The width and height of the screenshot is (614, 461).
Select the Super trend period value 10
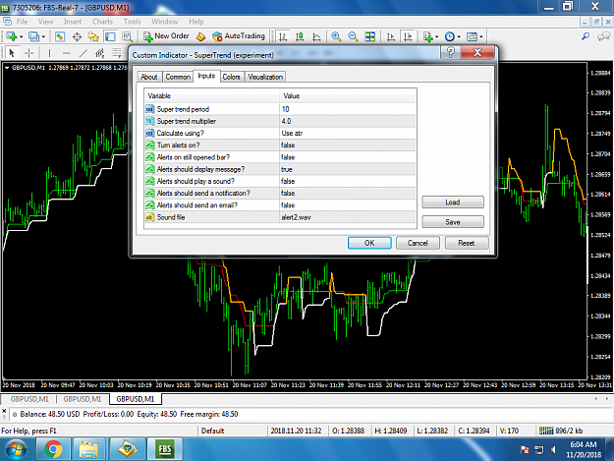348,109
